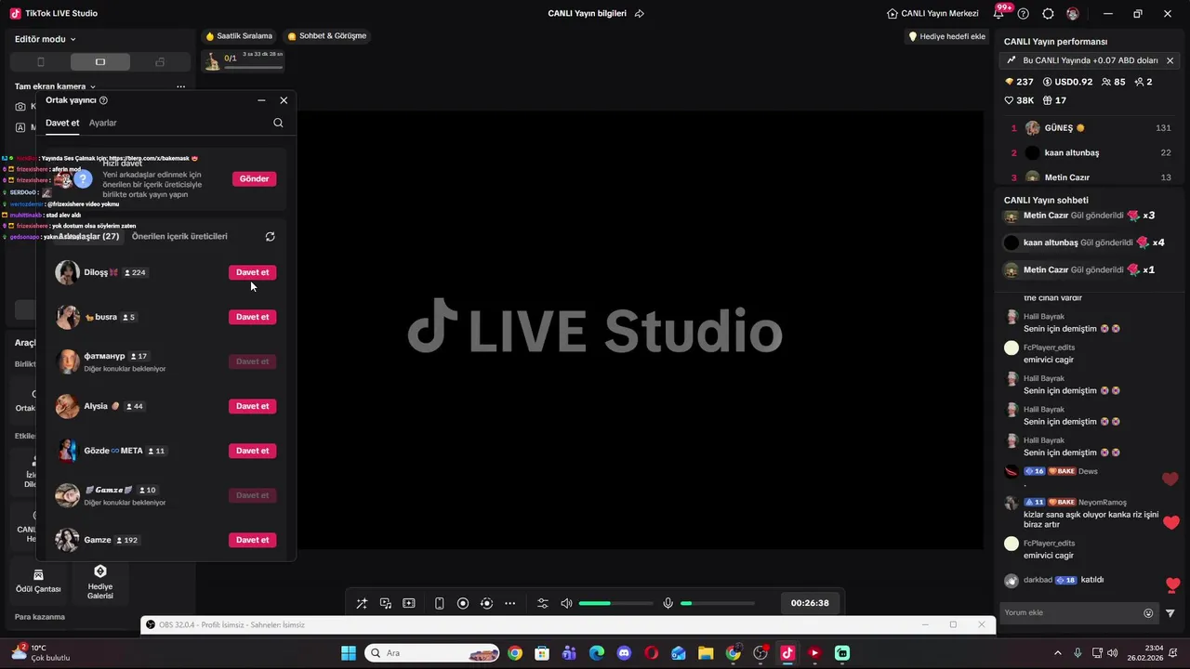Click Alysia profile avatar
Image resolution: width=1190 pixels, height=669 pixels.
click(x=68, y=406)
